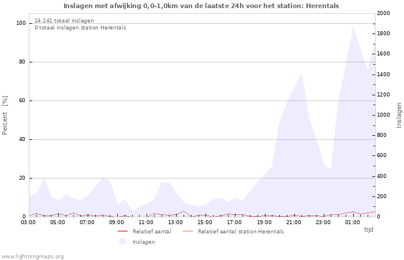This screenshot has height=260, width=404.
Task: Click the 'tijd' axis label
Action: [x=368, y=229]
